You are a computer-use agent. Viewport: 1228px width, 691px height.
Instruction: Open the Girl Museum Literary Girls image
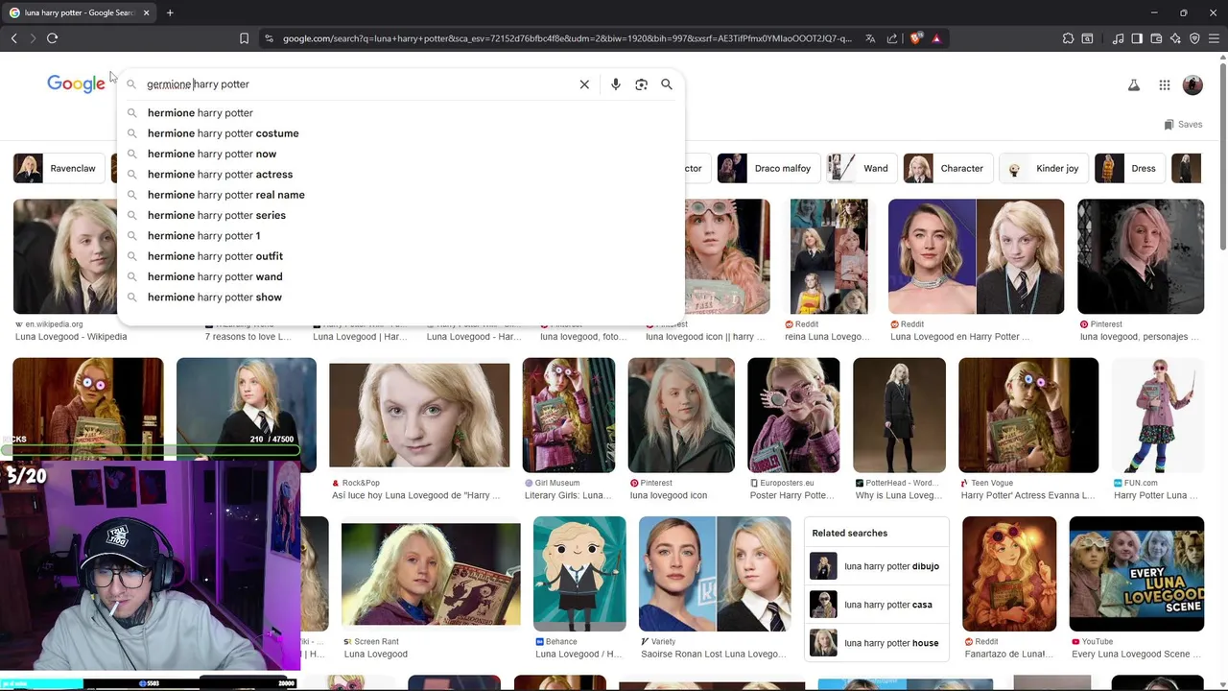(569, 416)
